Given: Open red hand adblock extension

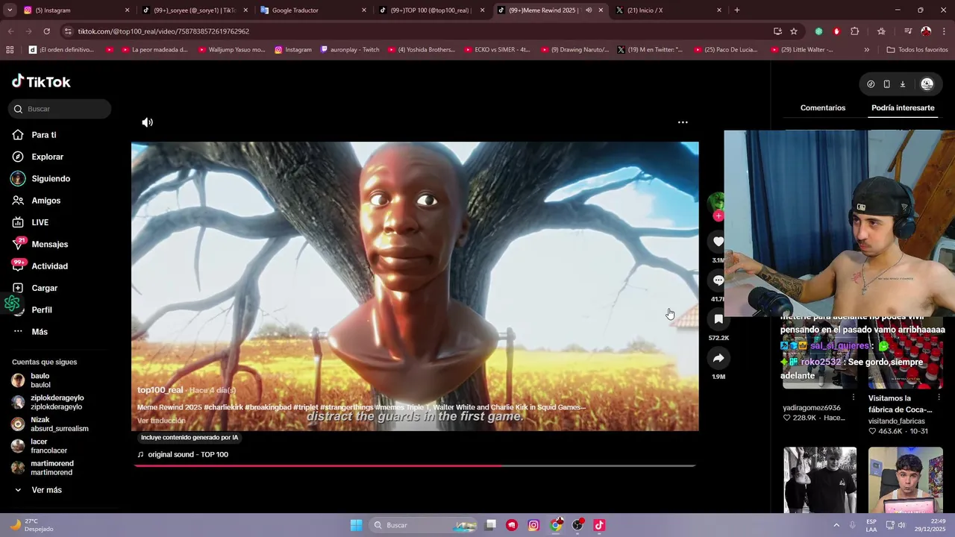Looking at the screenshot, I should click(836, 31).
